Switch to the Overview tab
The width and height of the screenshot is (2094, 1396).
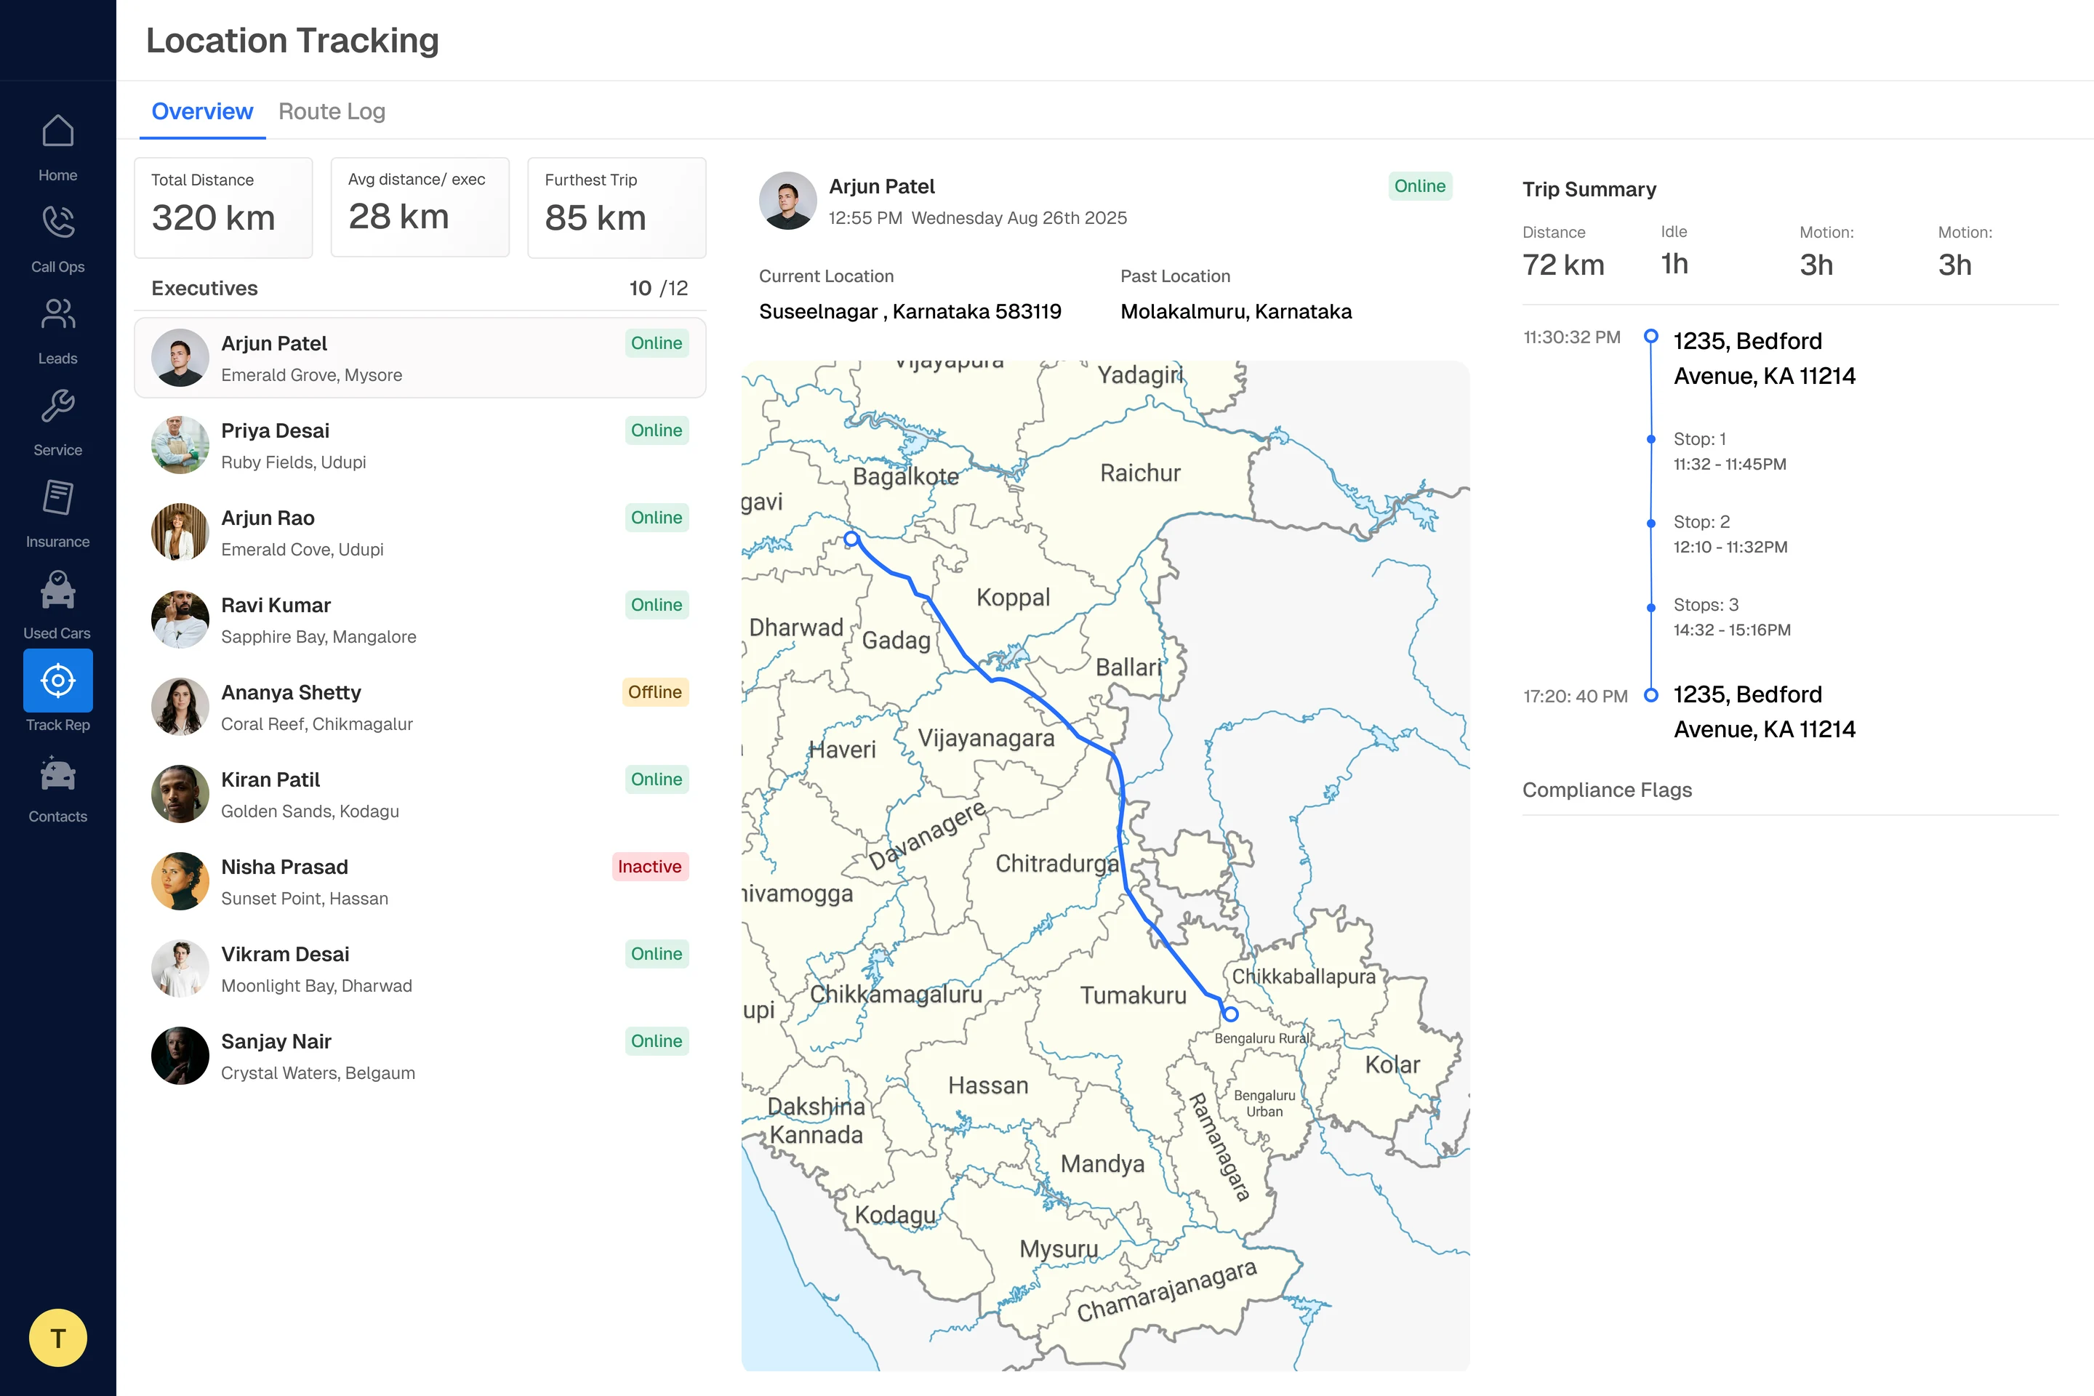click(x=202, y=111)
